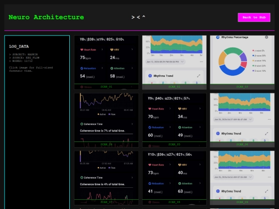This screenshot has width=279, height=209.
Task: Click the HRV heart icon above 40 ms
Action: click(179, 165)
